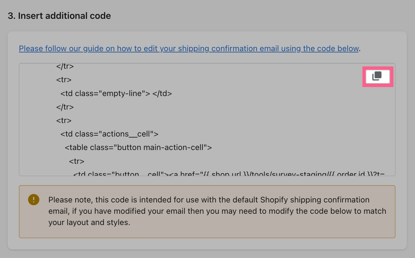Open the shipping confirmation email guide link
The height and width of the screenshot is (258, 415).
coord(188,48)
